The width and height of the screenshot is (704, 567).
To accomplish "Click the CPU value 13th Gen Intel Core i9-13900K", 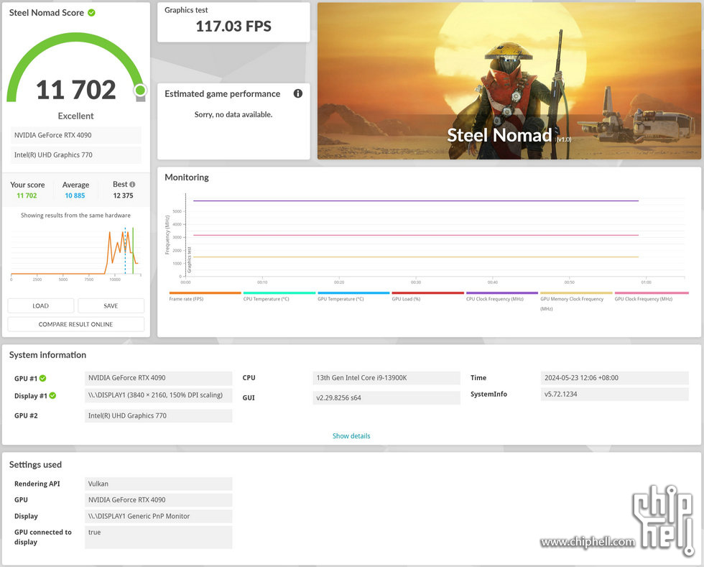I will pyautogui.click(x=386, y=378).
